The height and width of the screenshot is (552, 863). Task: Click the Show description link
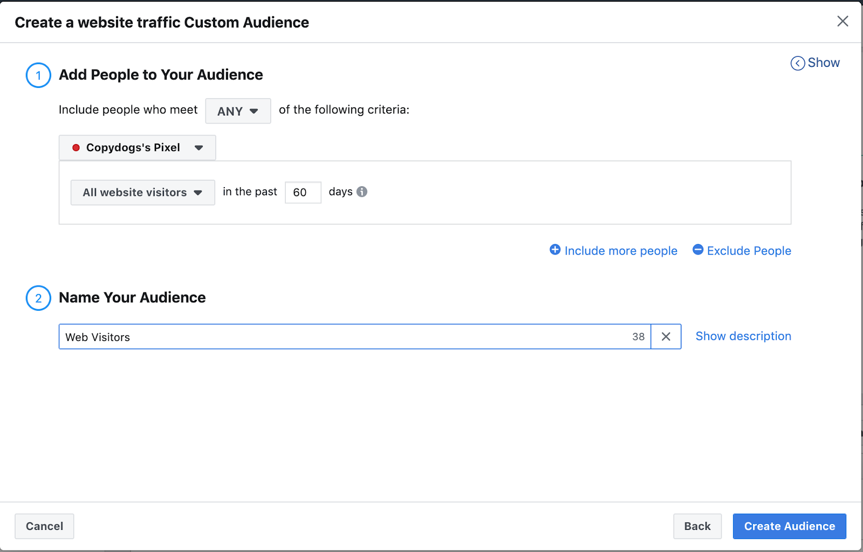(x=743, y=336)
